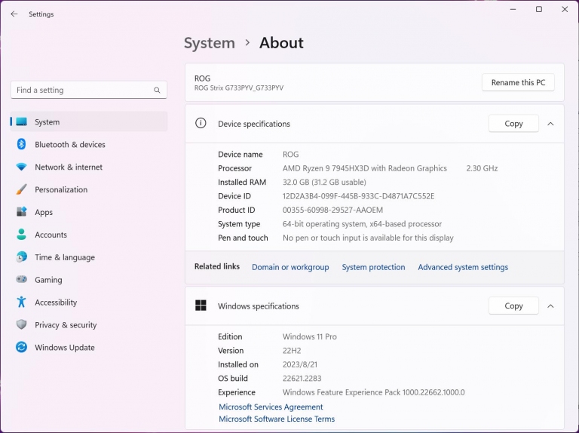
Task: Click the processor value AMD Ryzen 9 7945HX3D
Action: tap(364, 168)
